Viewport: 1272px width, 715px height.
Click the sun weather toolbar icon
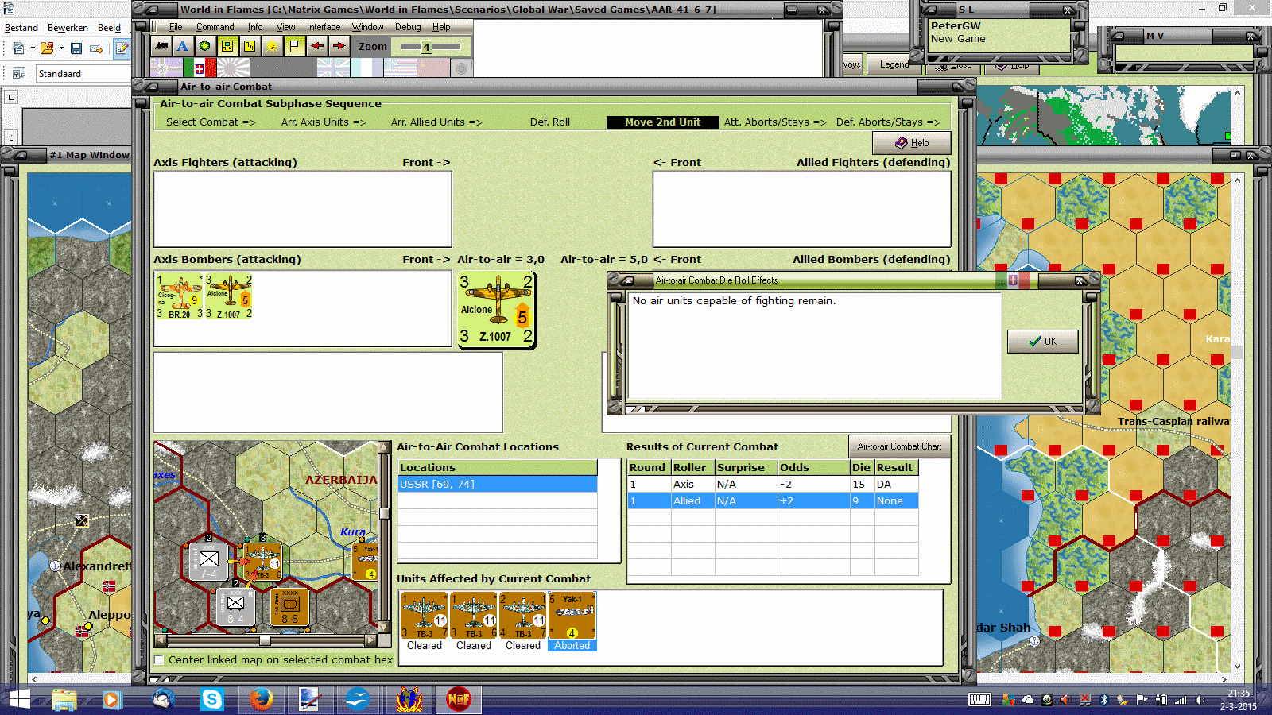[x=272, y=46]
